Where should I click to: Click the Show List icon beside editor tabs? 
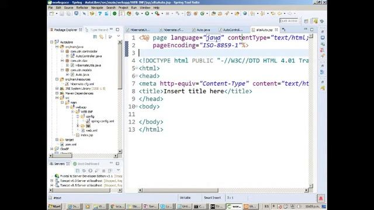(x=283, y=30)
